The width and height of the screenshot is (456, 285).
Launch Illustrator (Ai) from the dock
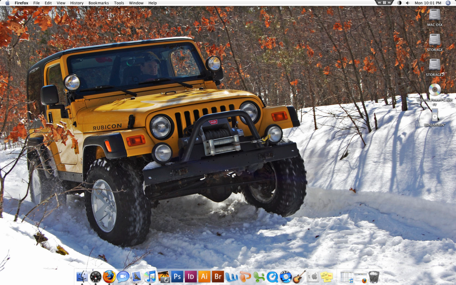[204, 277]
